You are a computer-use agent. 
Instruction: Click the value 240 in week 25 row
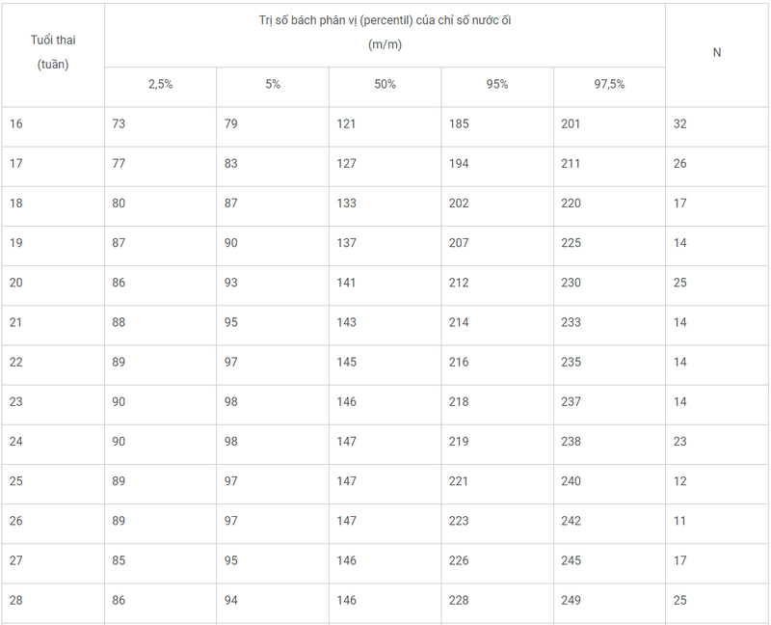pyautogui.click(x=571, y=481)
